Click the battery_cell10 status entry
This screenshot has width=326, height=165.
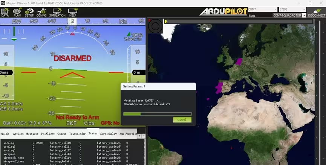61,143
